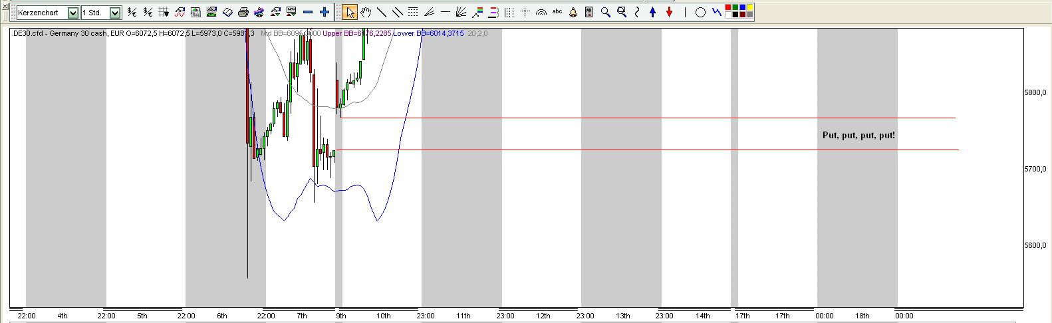Choose the parallel channel lines tool
Image resolution: width=1052 pixels, height=323 pixels.
[397, 12]
